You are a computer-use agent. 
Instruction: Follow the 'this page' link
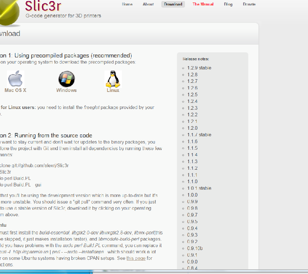(136, 258)
